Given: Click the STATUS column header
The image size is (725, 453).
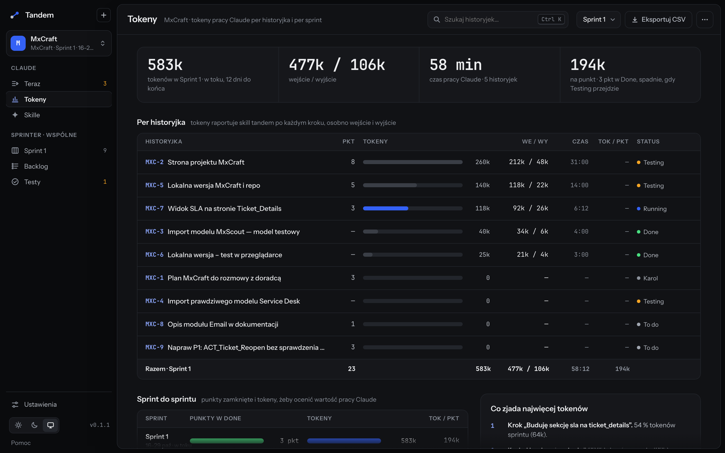Looking at the screenshot, I should 648,141.
